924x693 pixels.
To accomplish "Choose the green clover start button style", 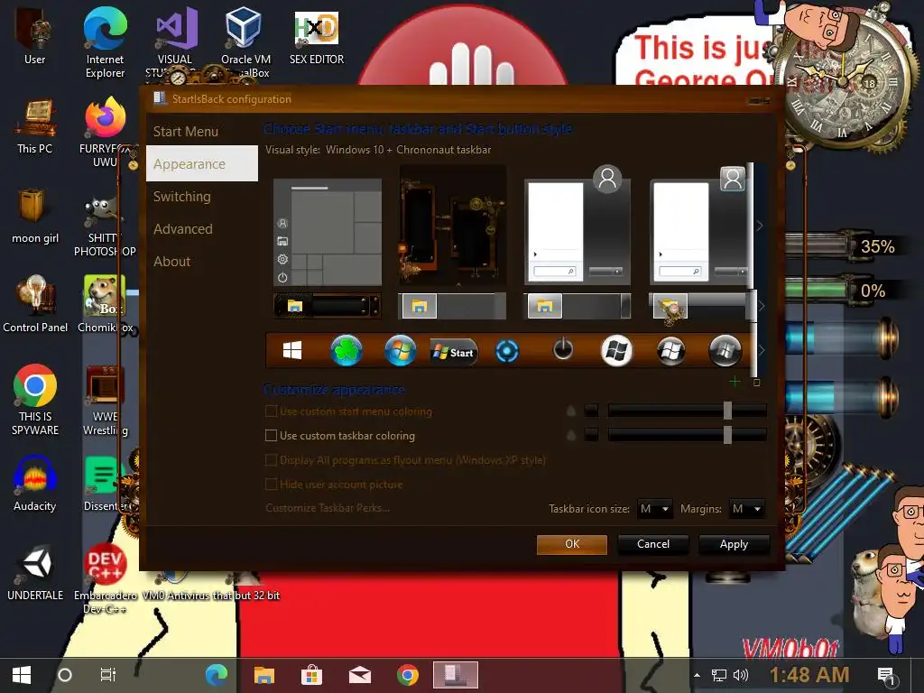I will point(346,351).
